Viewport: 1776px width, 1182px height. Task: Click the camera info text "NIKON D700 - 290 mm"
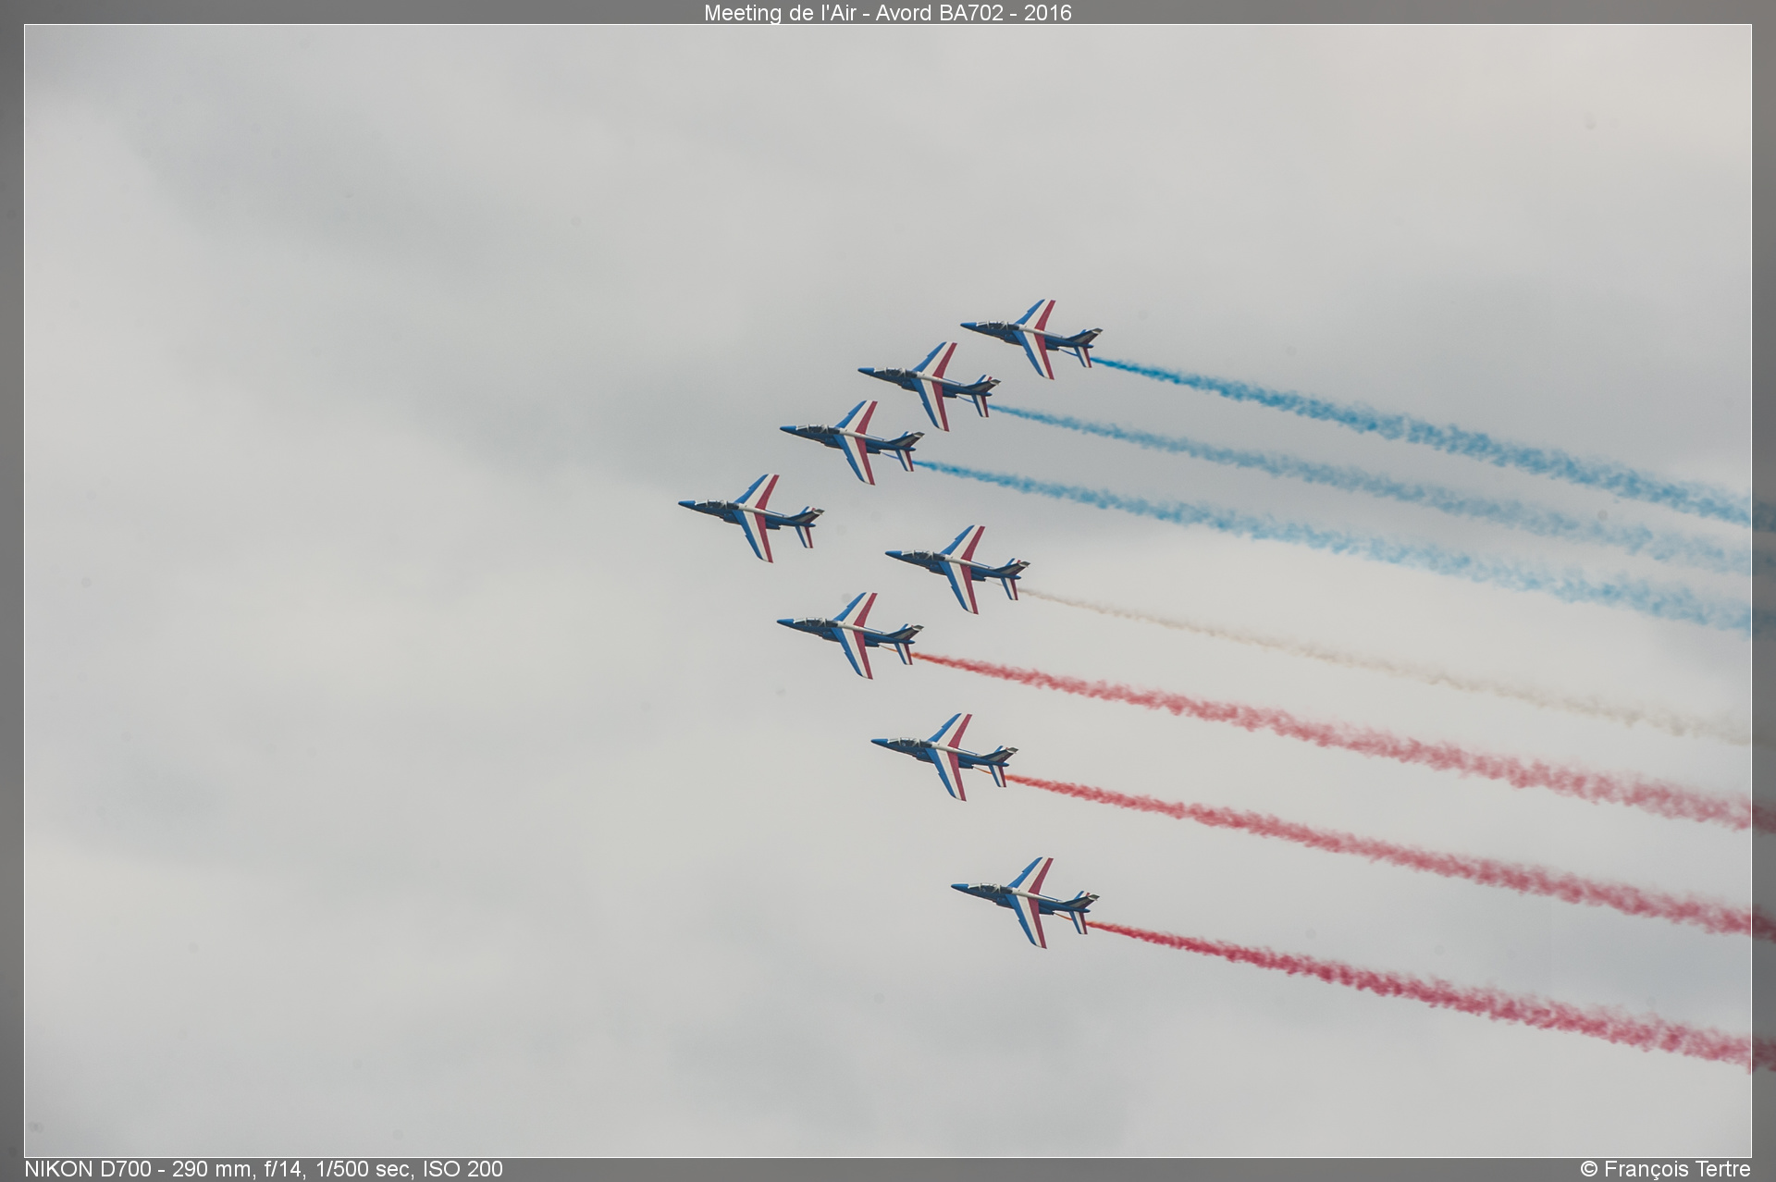click(x=138, y=1169)
